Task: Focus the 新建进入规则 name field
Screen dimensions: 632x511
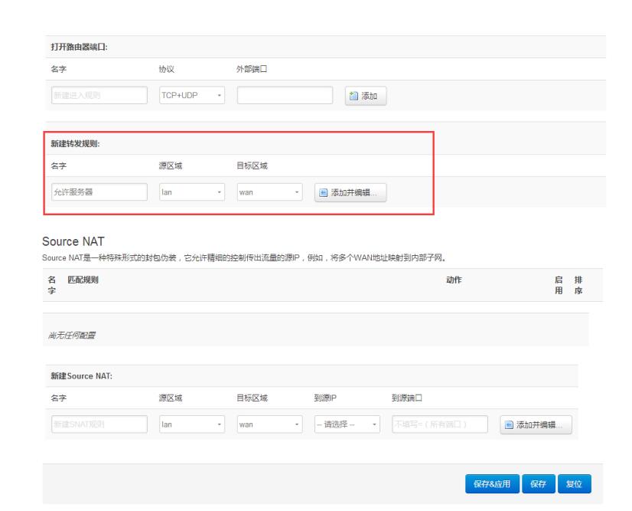Action: [98, 96]
